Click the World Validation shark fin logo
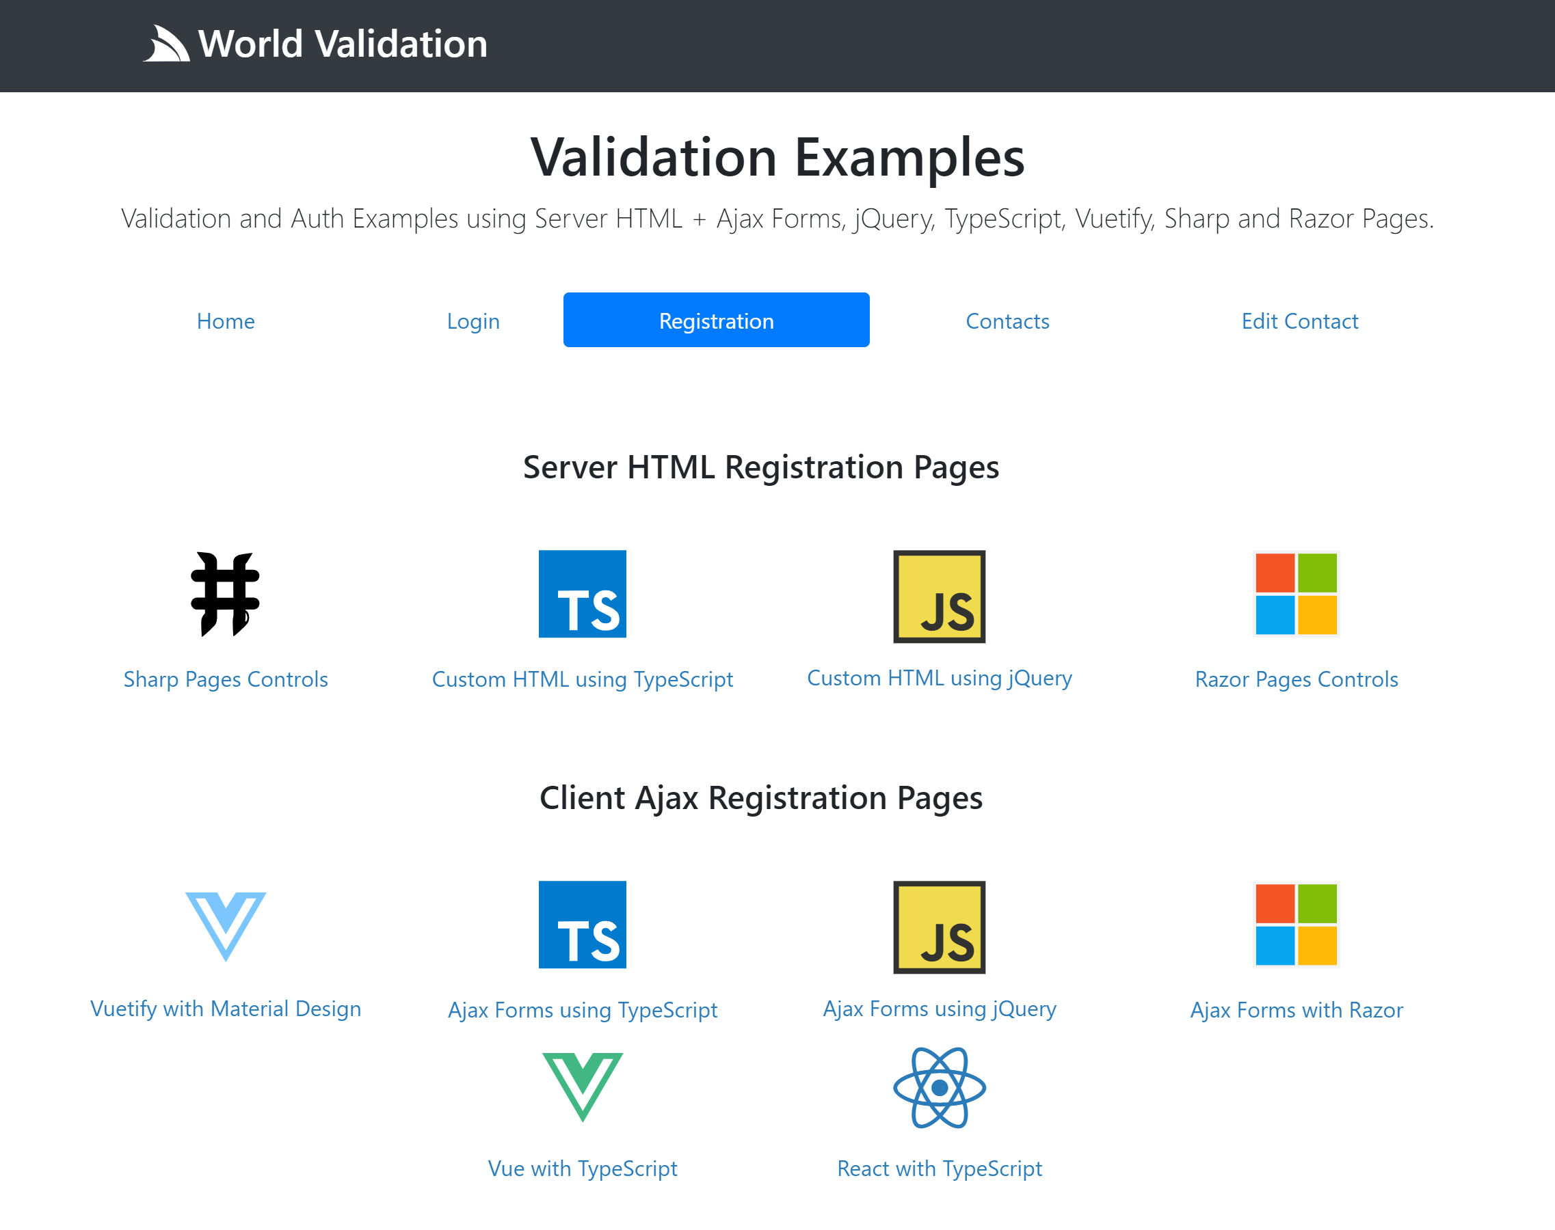1555x1230 pixels. pyautogui.click(x=166, y=44)
